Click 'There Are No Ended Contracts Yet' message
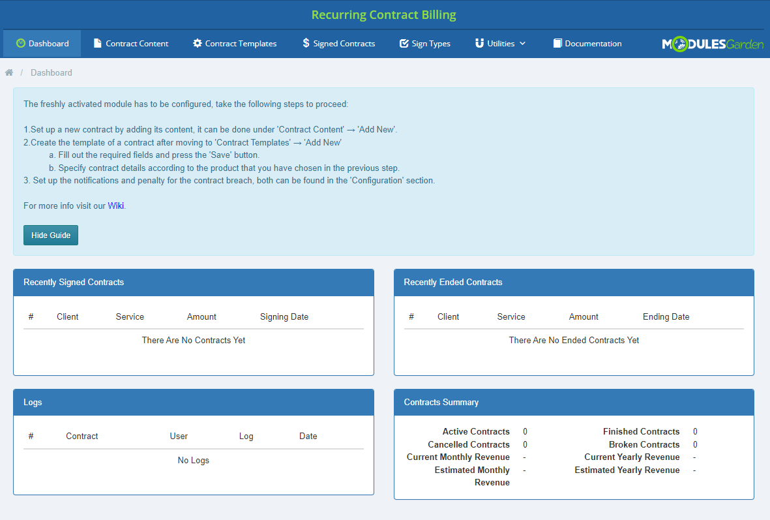770x520 pixels. [x=574, y=340]
